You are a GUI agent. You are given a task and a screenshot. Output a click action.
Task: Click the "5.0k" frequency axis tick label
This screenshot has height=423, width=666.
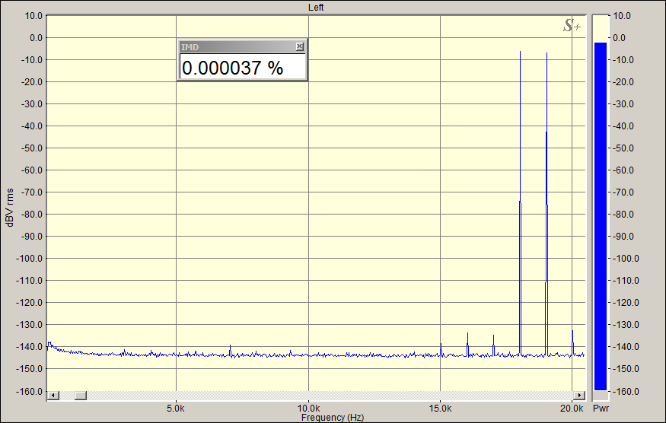[175, 409]
